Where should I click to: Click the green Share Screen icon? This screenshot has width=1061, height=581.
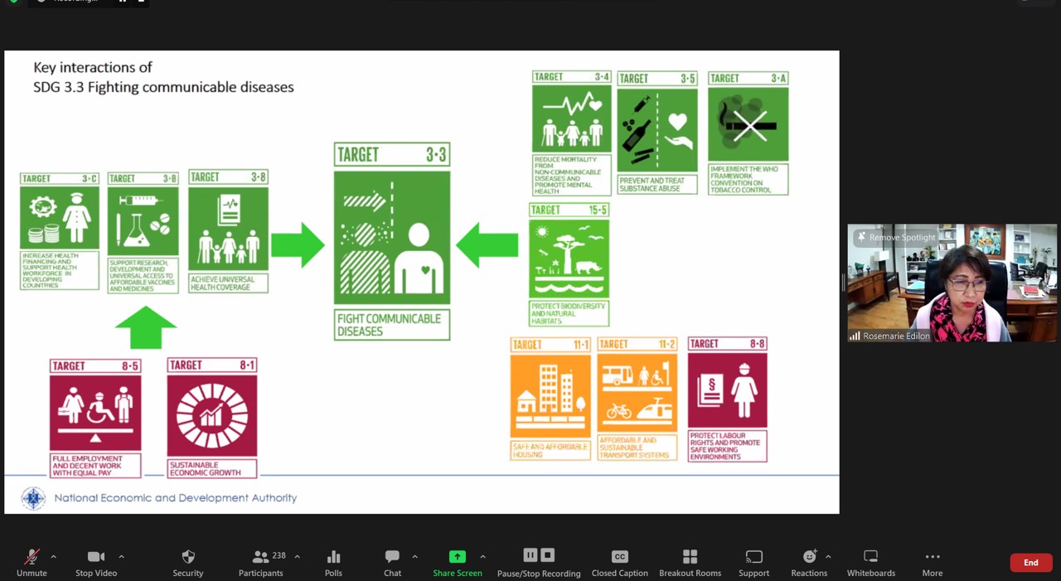coord(457,557)
